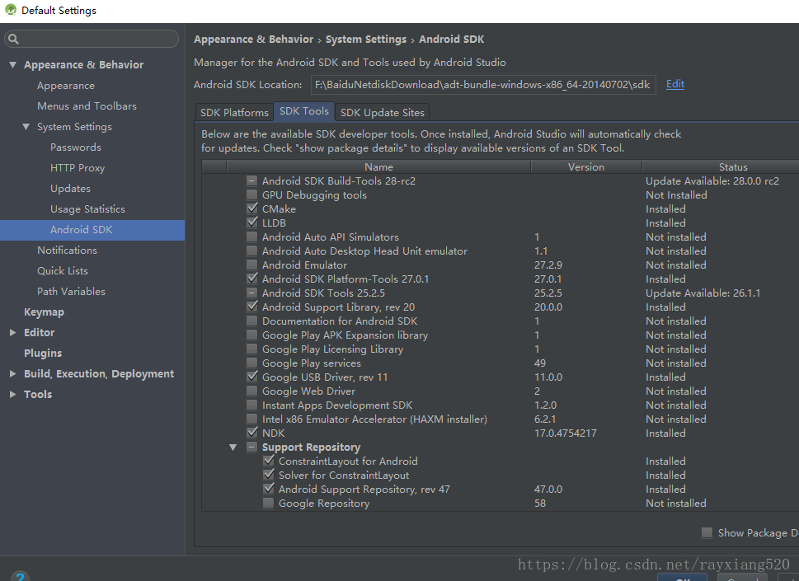Click 'Update Available: 26.1.1' status

pos(703,293)
